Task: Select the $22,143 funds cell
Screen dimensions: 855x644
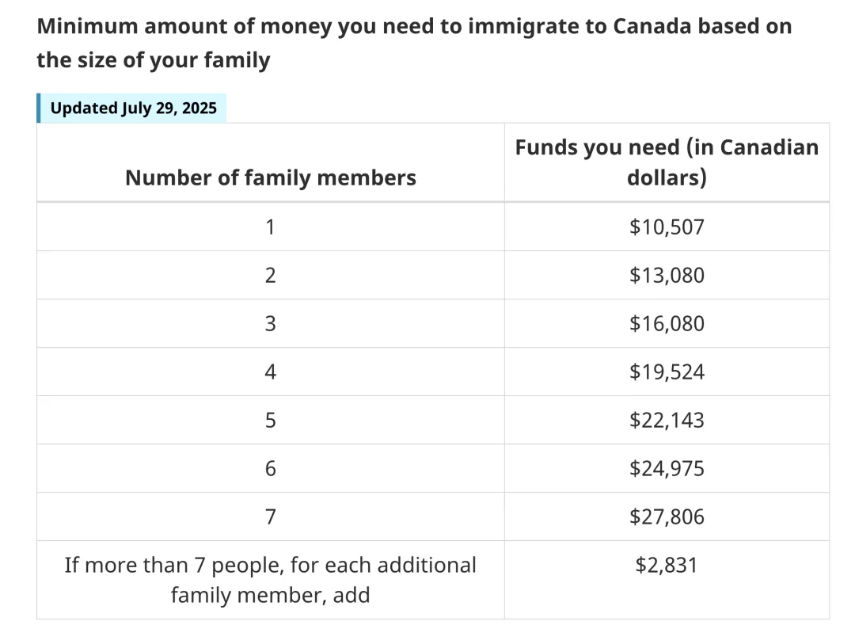Action: [667, 421]
